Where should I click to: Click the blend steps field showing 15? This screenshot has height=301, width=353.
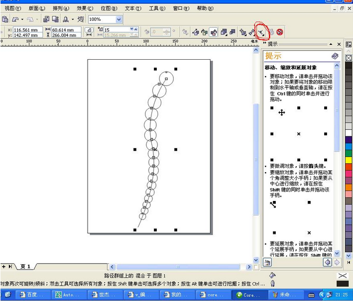pyautogui.click(x=117, y=30)
